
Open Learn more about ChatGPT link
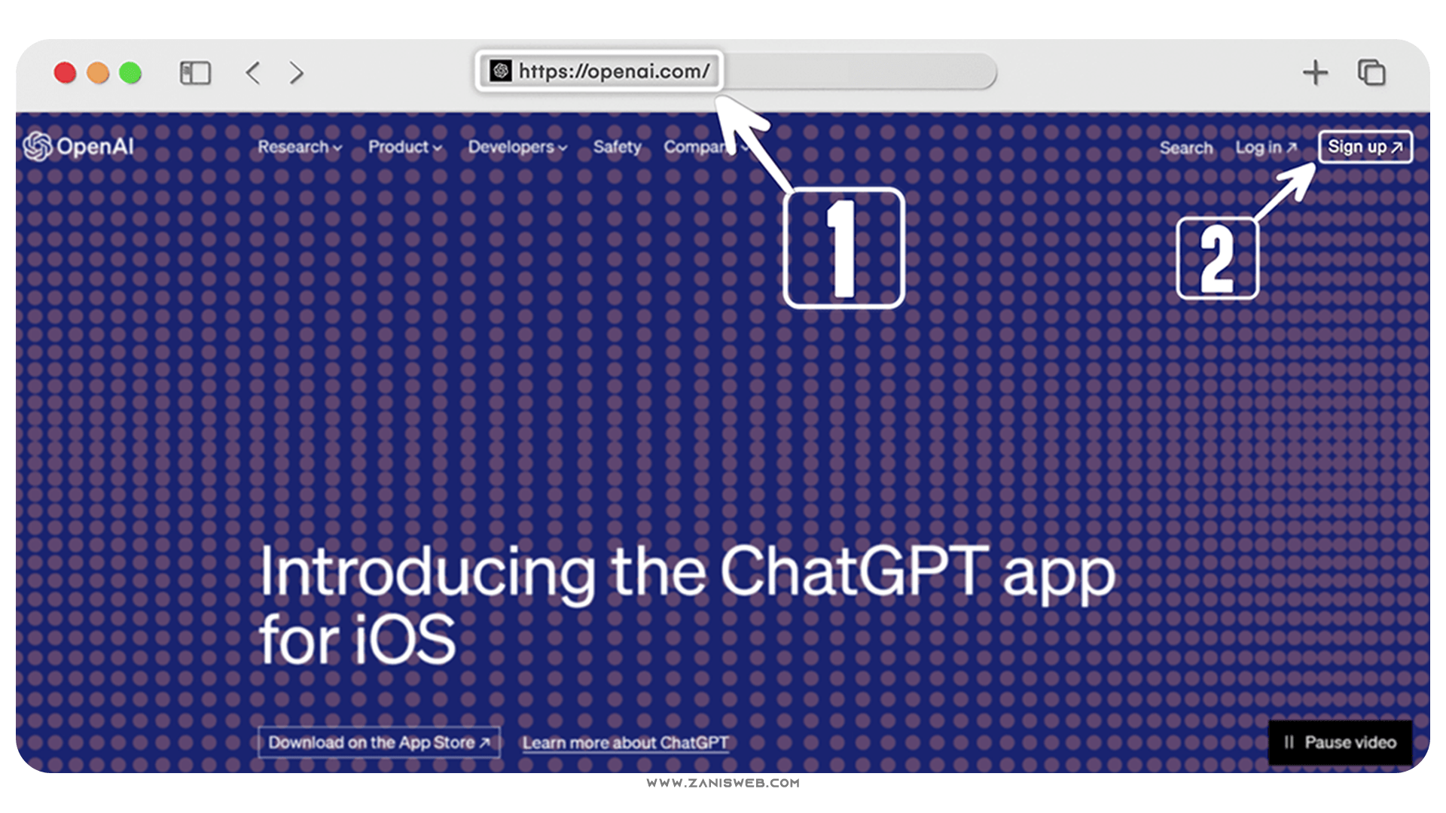tap(625, 743)
